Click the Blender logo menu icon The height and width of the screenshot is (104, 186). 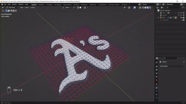[2, 5]
